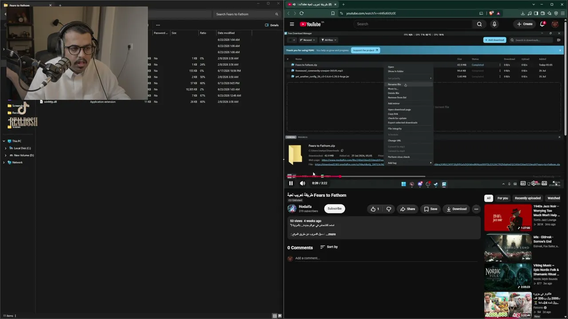Select the For you filter chip

point(503,198)
